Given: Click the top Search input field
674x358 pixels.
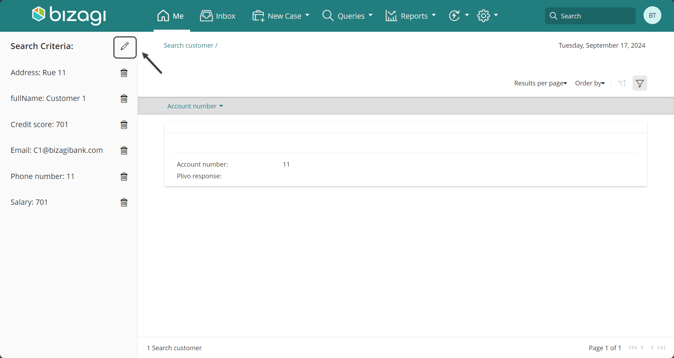Looking at the screenshot, I should point(590,16).
